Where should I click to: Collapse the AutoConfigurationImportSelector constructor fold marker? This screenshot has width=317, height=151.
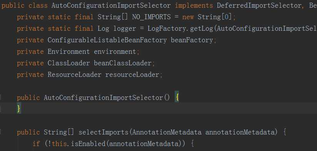coord(1,98)
